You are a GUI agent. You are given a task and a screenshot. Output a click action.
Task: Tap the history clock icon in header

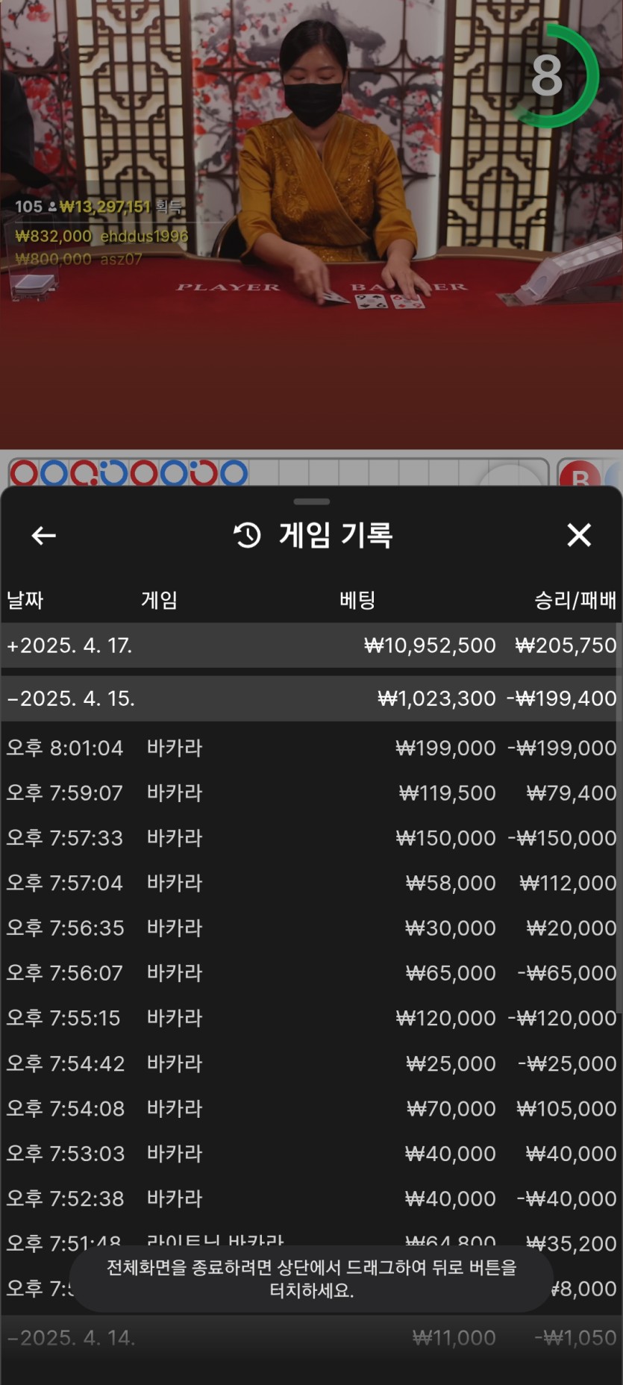pos(248,535)
